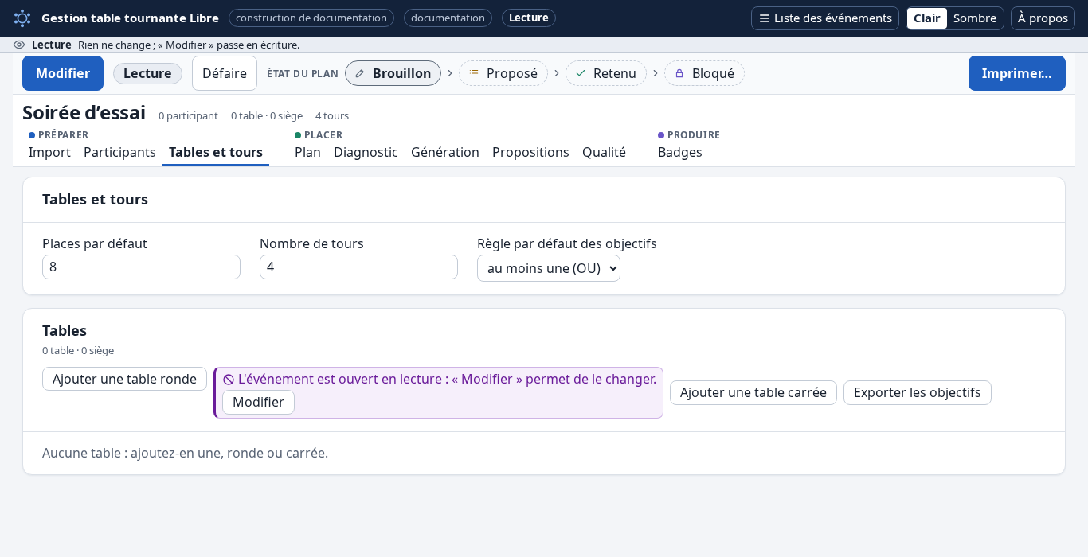Click the forbidden icon in read-only notice
The width and height of the screenshot is (1088, 557).
(x=229, y=380)
